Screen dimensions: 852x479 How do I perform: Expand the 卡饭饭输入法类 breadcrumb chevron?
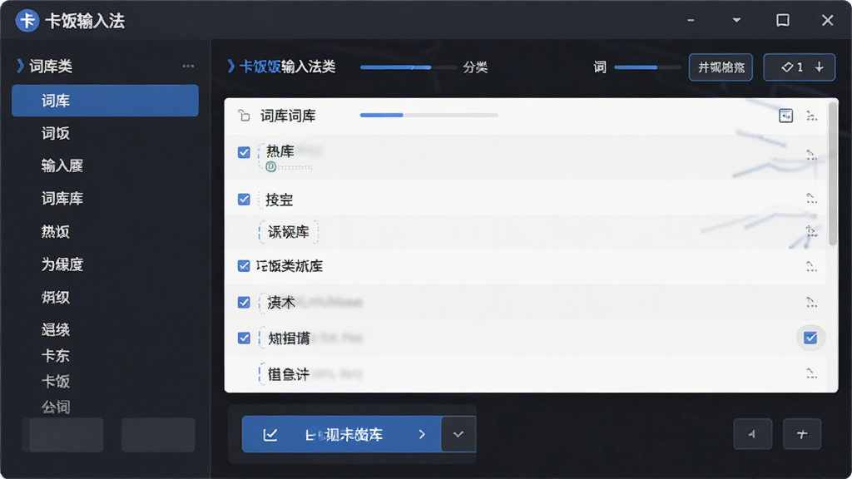coord(231,67)
